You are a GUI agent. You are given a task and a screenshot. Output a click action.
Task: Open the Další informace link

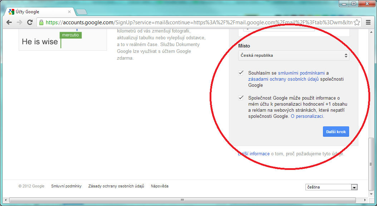point(254,154)
